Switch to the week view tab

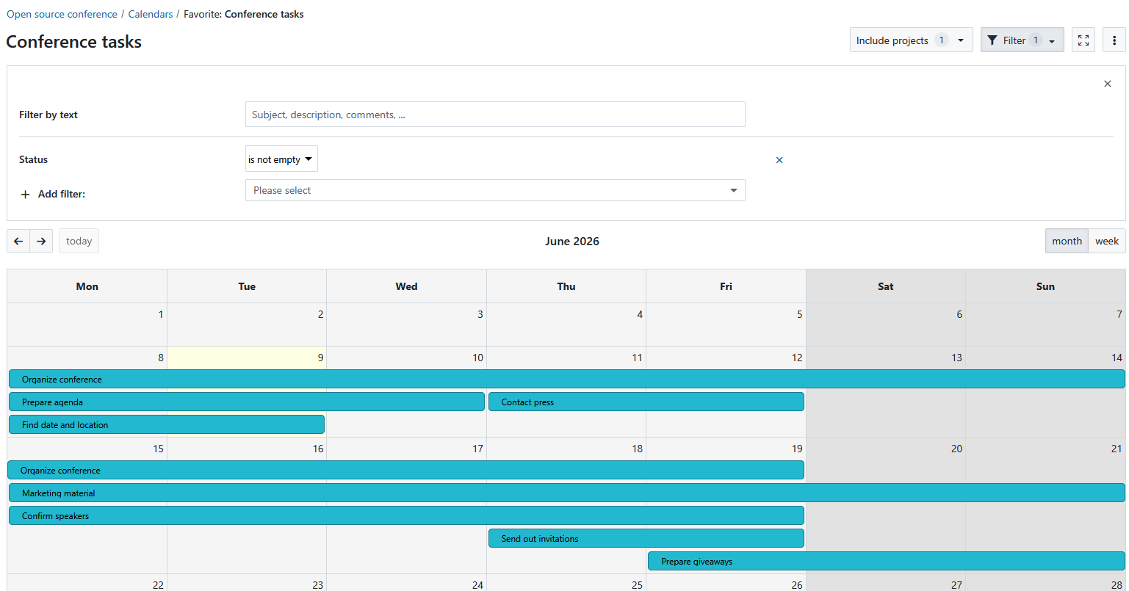(x=1107, y=241)
